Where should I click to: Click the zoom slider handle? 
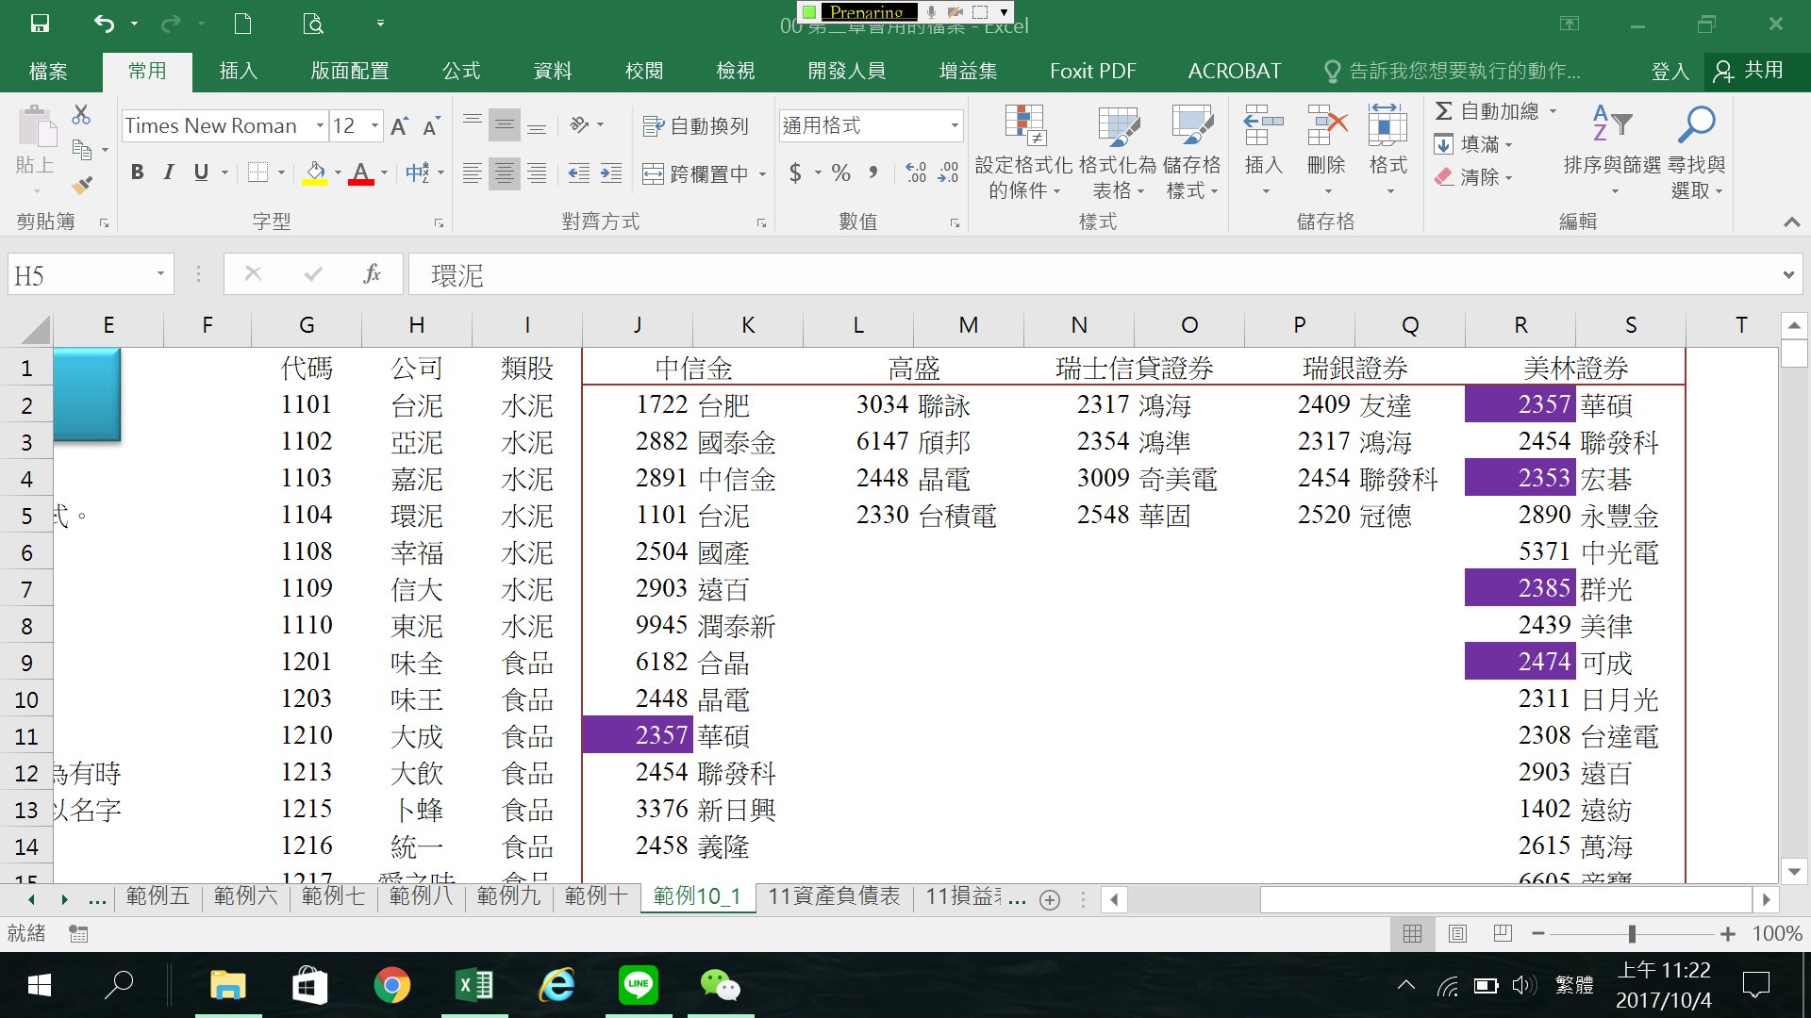tap(1632, 934)
